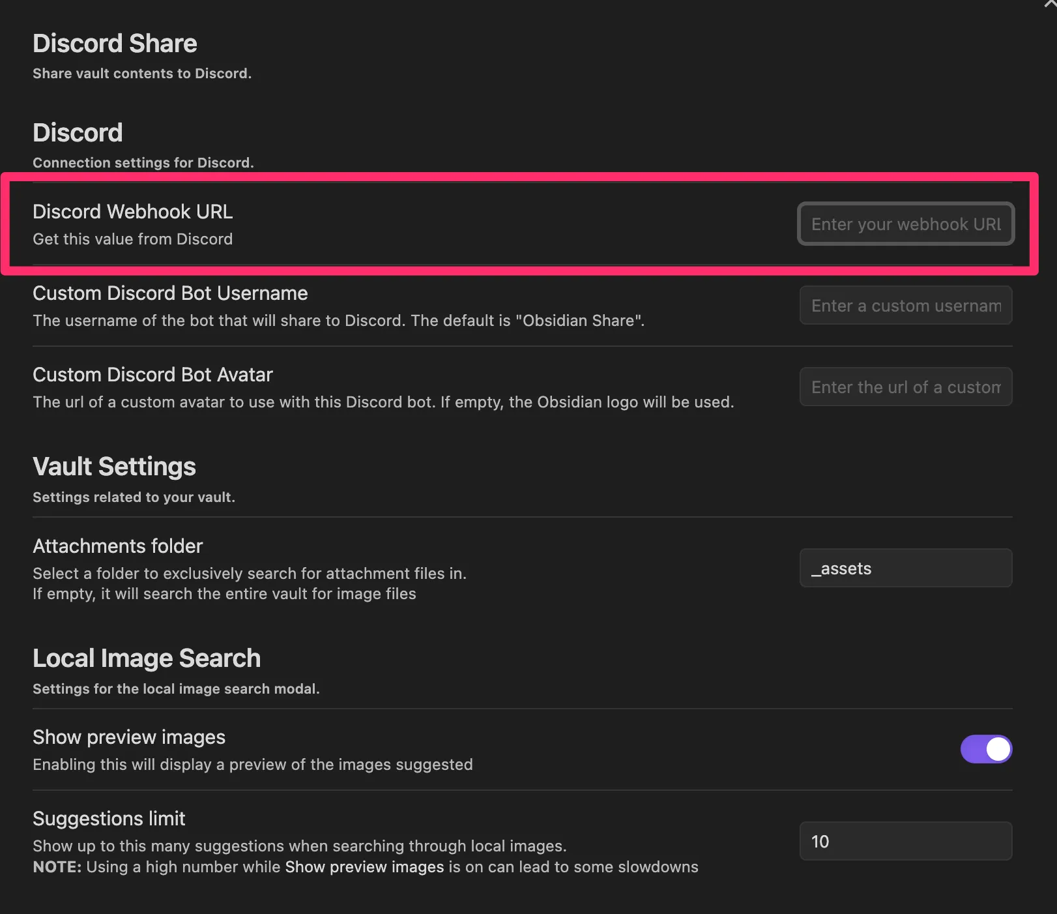Image resolution: width=1057 pixels, height=914 pixels.
Task: Toggle the Show preview images switch off
Action: (986, 749)
